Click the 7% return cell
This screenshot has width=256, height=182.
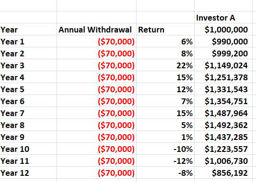(x=165, y=101)
